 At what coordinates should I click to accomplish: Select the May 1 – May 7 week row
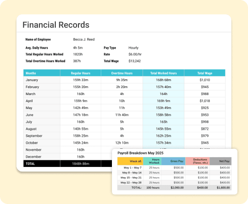click(174, 168)
